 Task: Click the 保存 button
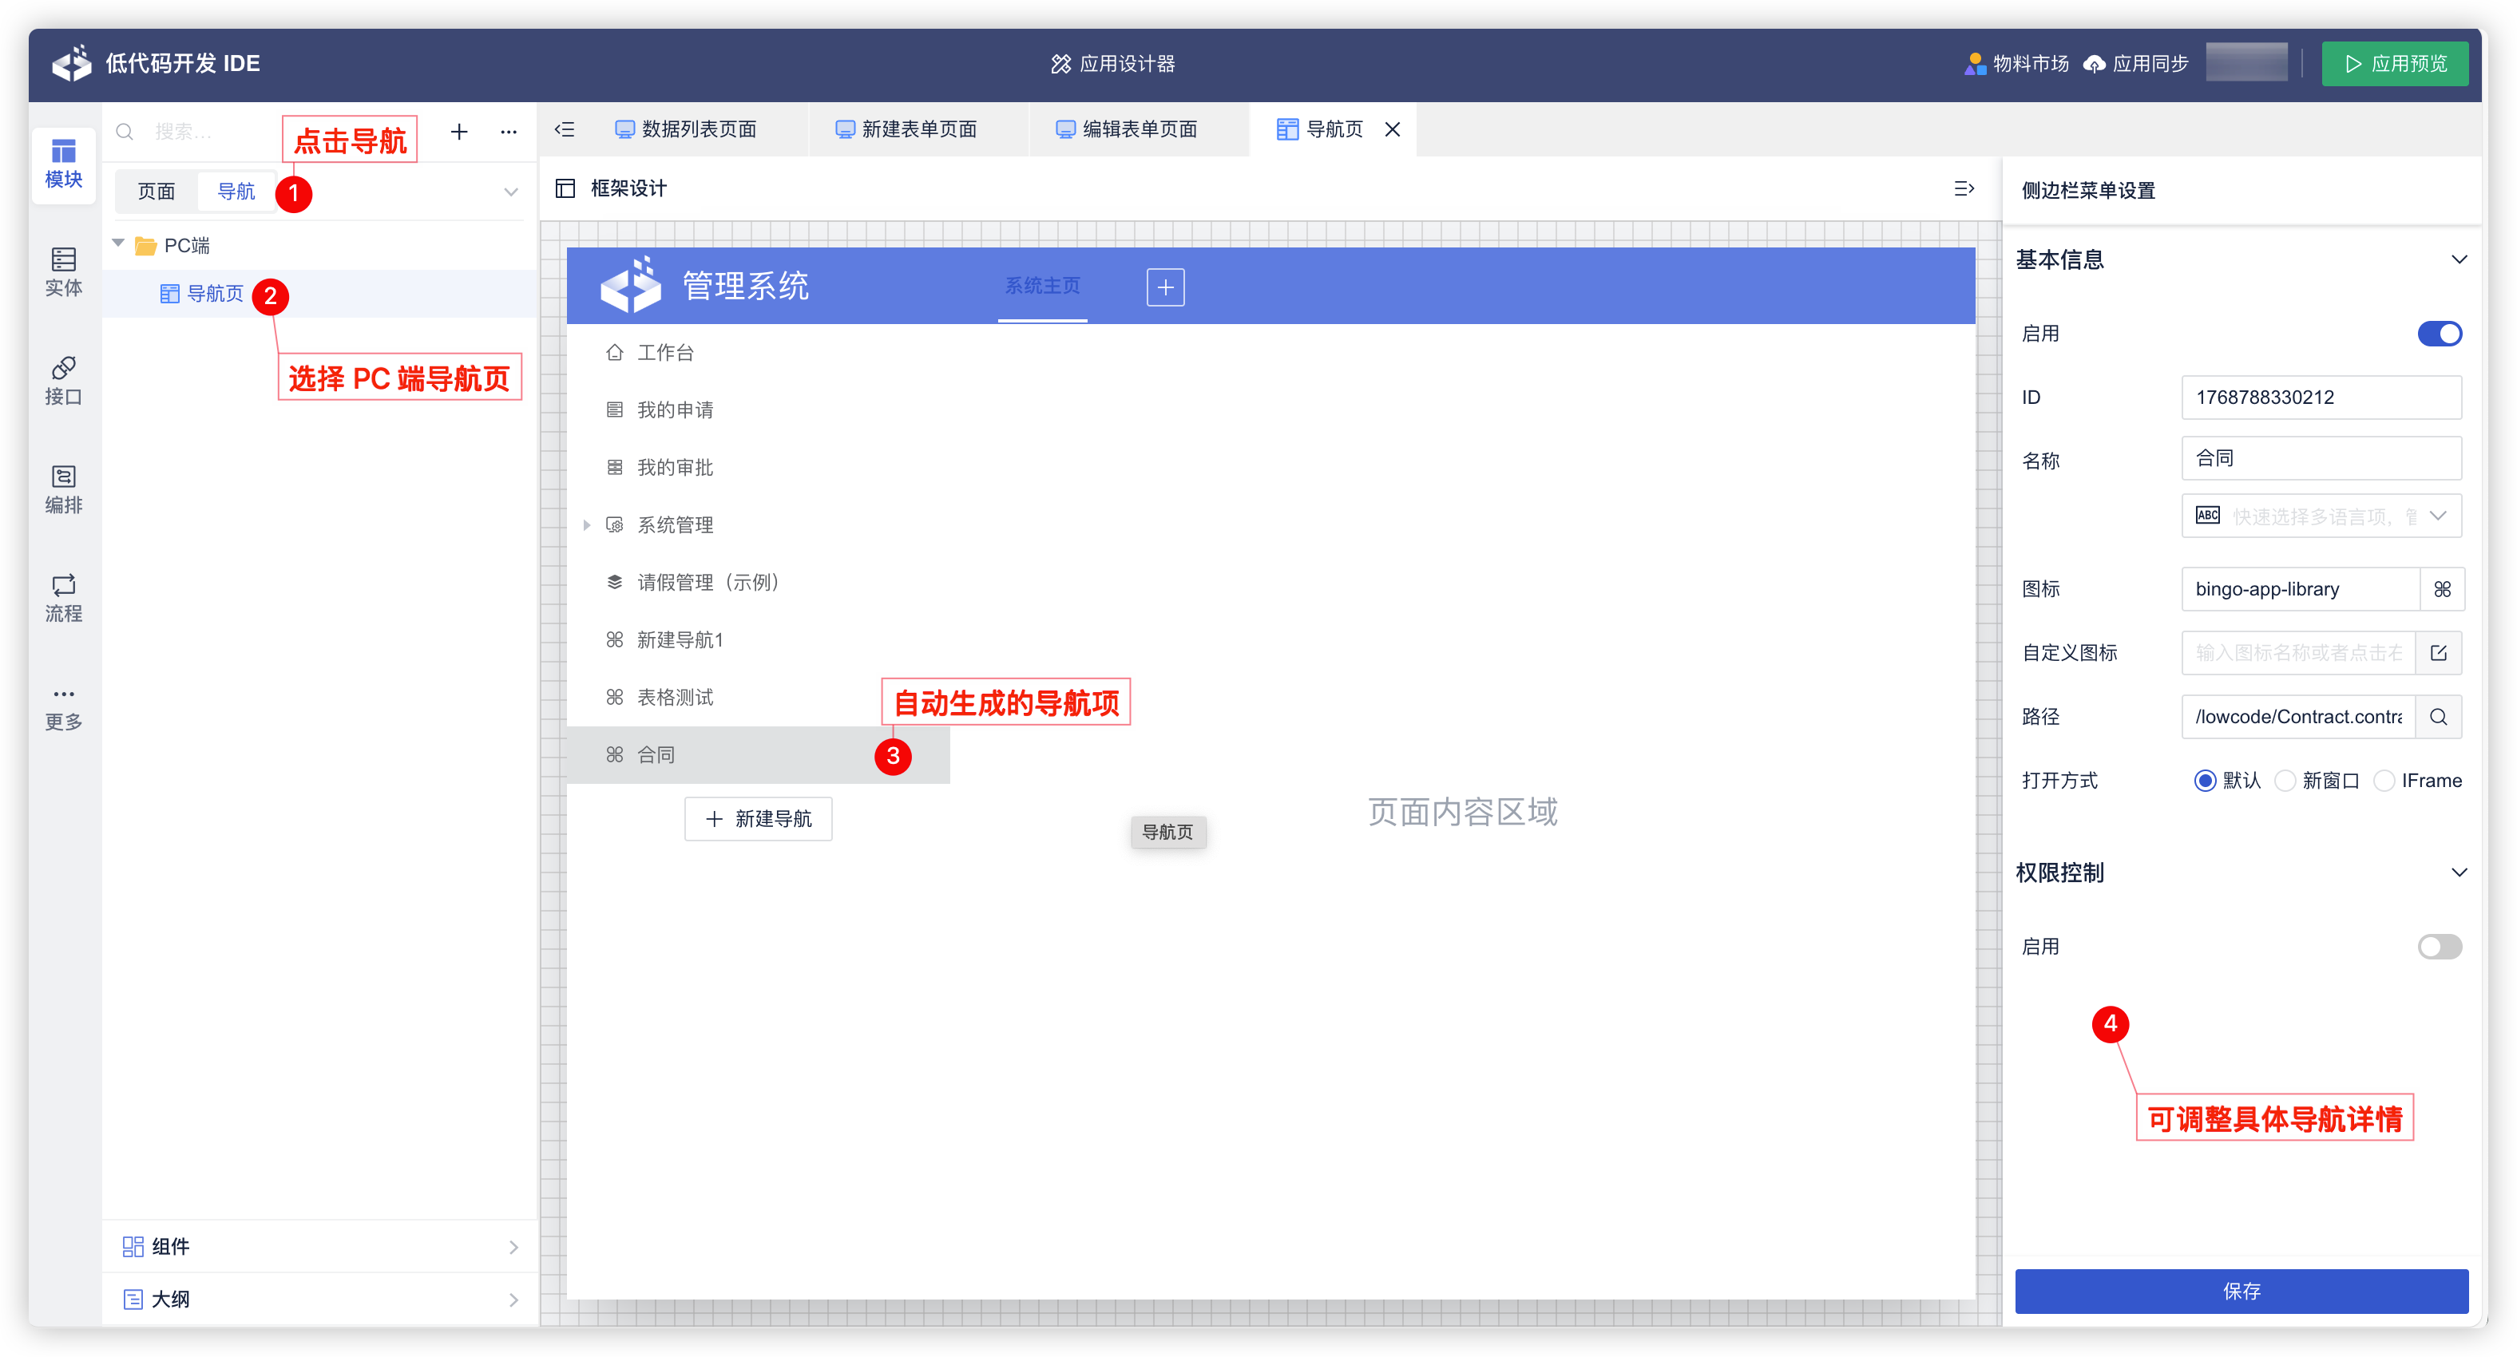(x=2241, y=1291)
